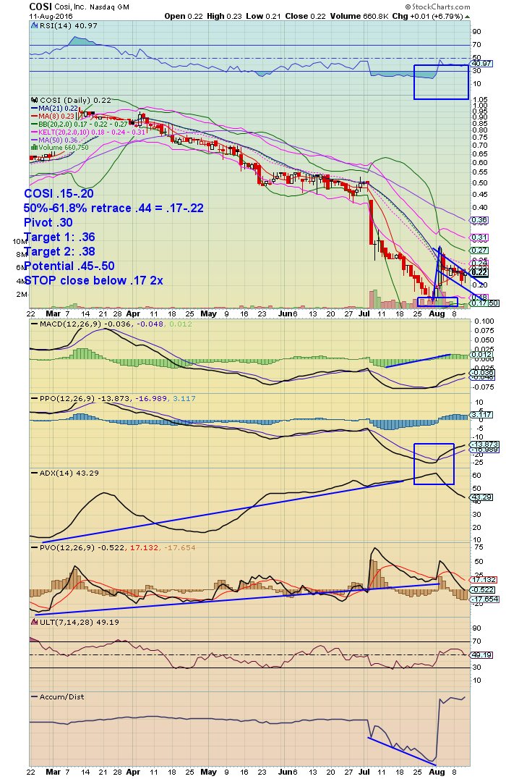Image resolution: width=506 pixels, height=779 pixels.
Task: Click 'Jul' on the bottom date axis
Action: tap(364, 772)
